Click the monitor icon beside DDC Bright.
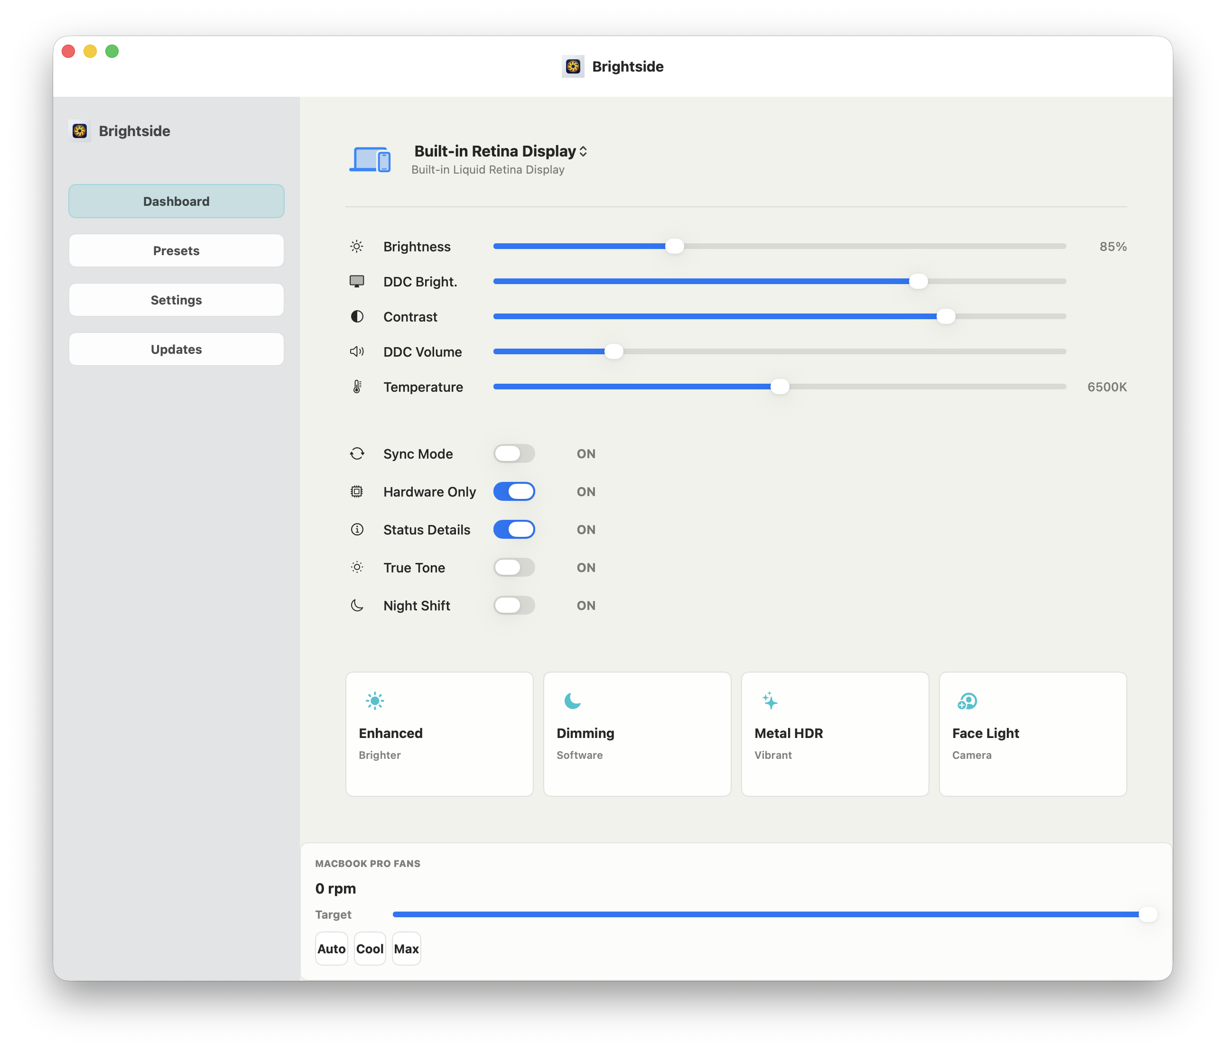 357,282
